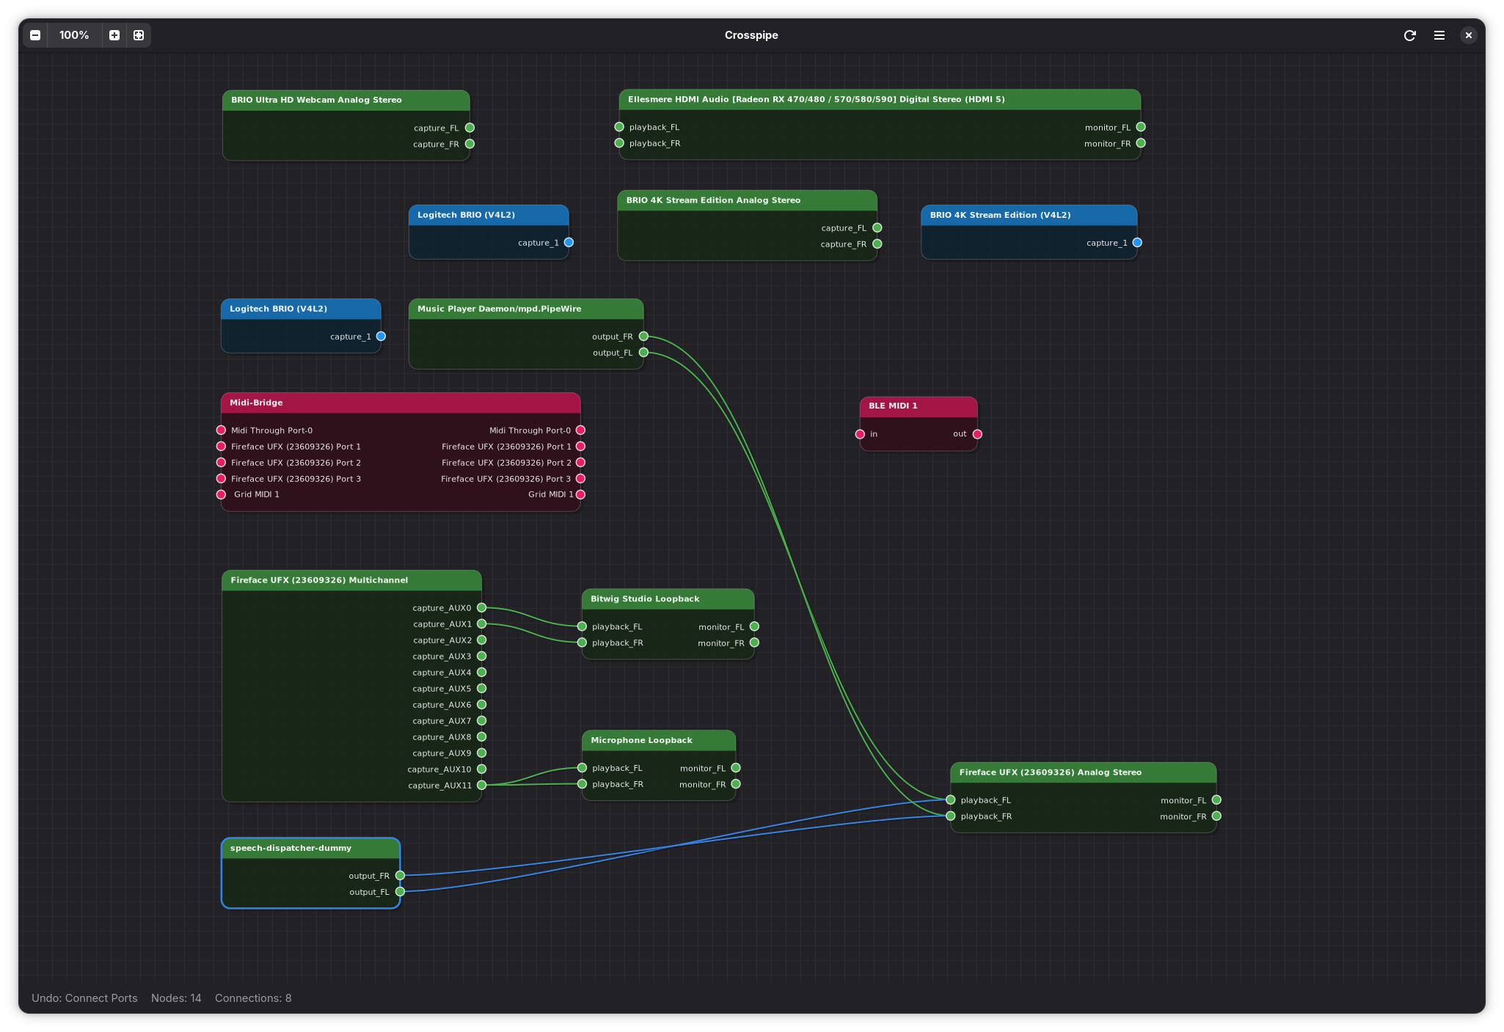Viewport: 1504px width, 1032px height.
Task: Click the BLE MIDI 1 in port
Action: click(x=860, y=434)
